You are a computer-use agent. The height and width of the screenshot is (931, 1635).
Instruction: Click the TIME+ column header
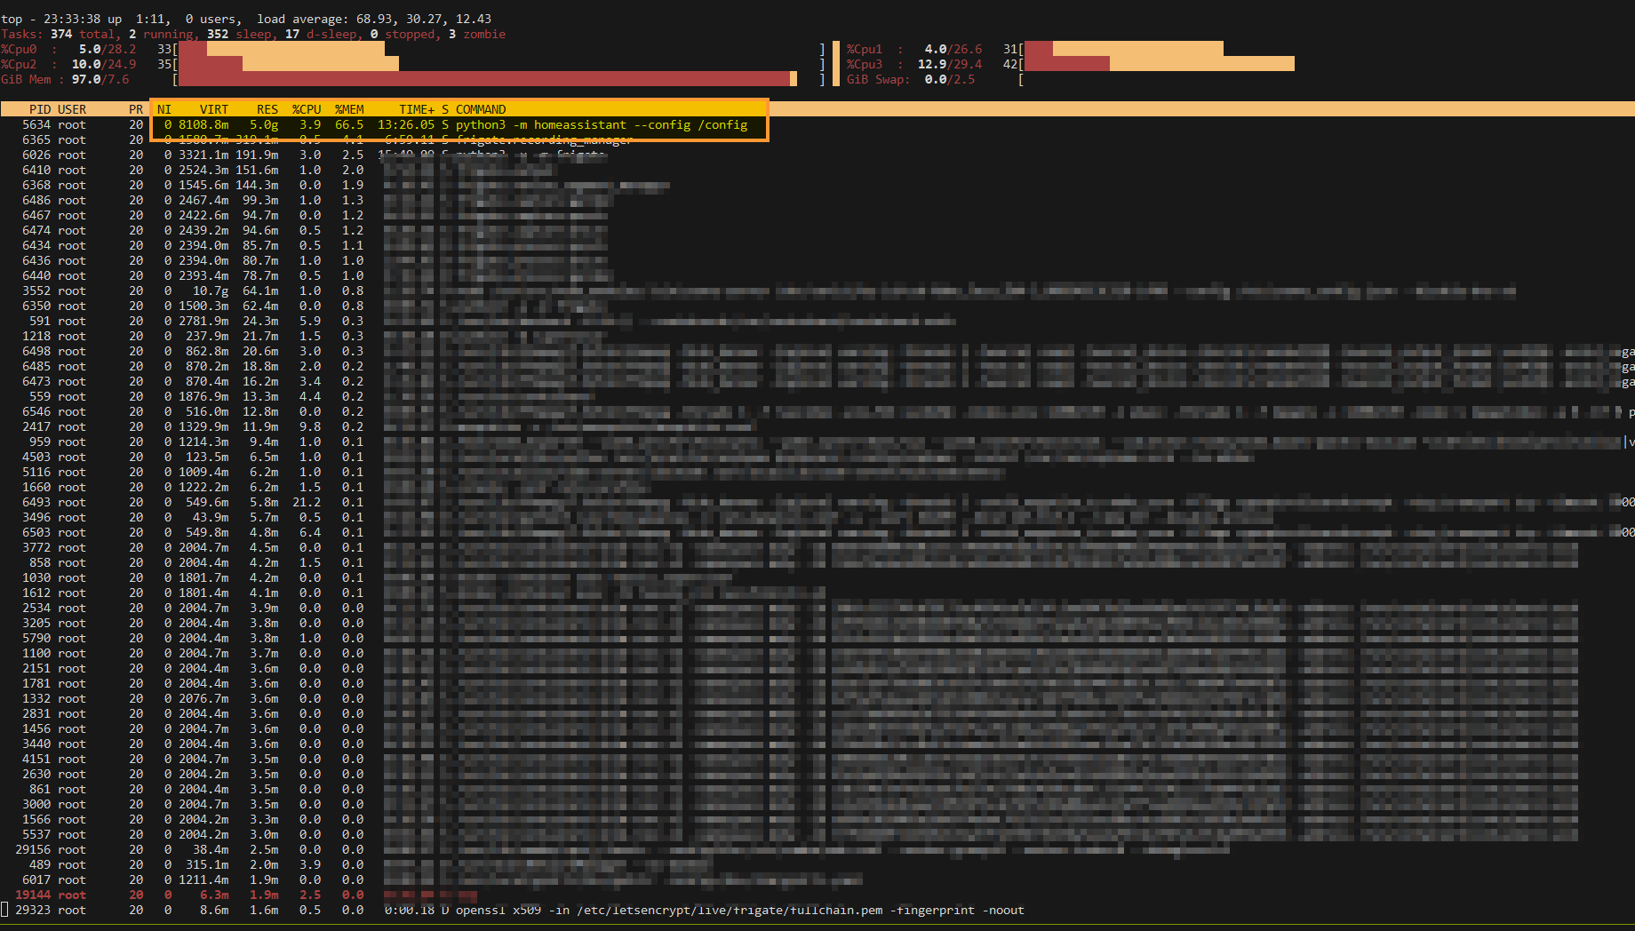(415, 108)
